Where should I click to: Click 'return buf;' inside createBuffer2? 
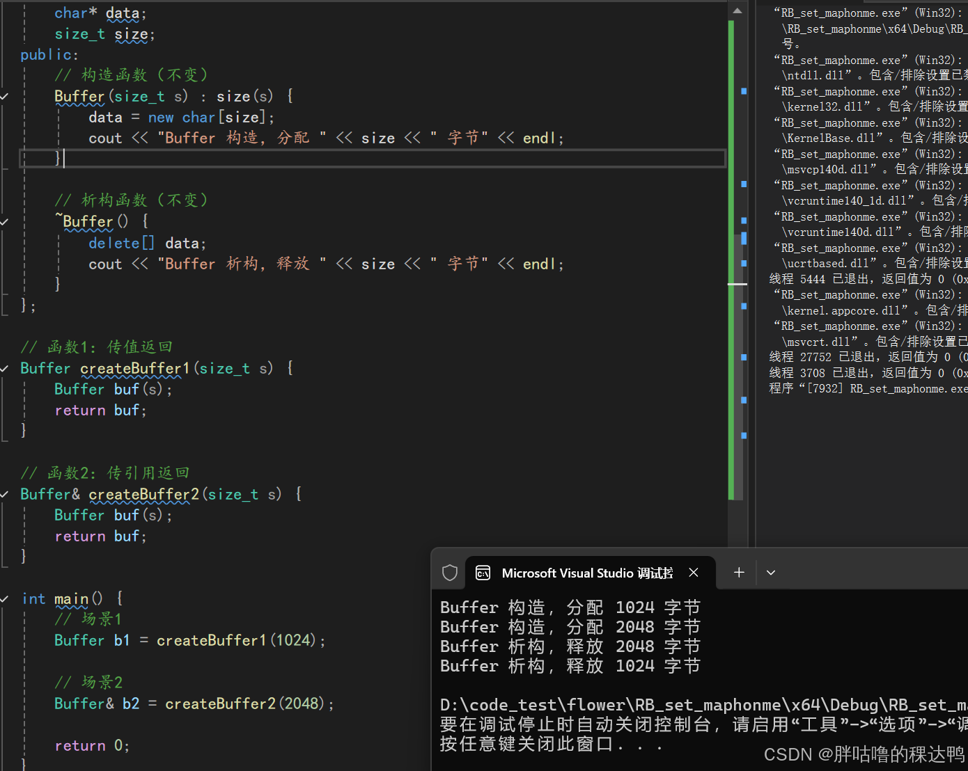[x=101, y=536]
